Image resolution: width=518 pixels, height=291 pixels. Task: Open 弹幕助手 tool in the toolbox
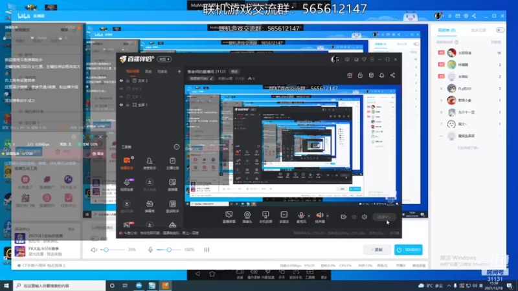pyautogui.click(x=126, y=163)
